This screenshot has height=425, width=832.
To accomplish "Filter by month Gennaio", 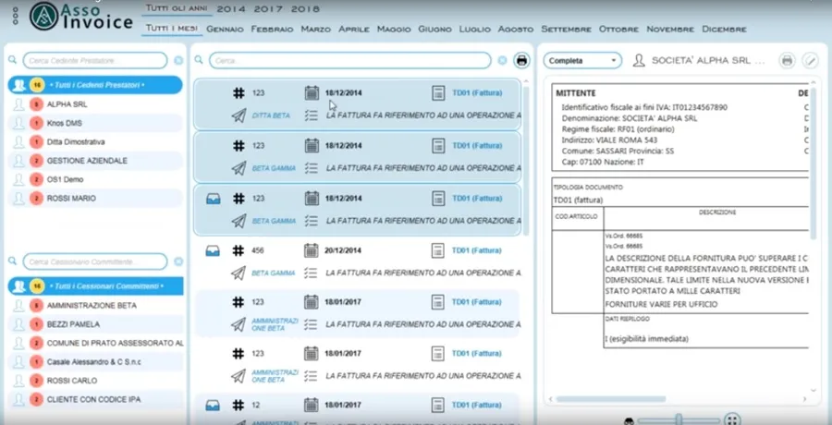I will (225, 30).
